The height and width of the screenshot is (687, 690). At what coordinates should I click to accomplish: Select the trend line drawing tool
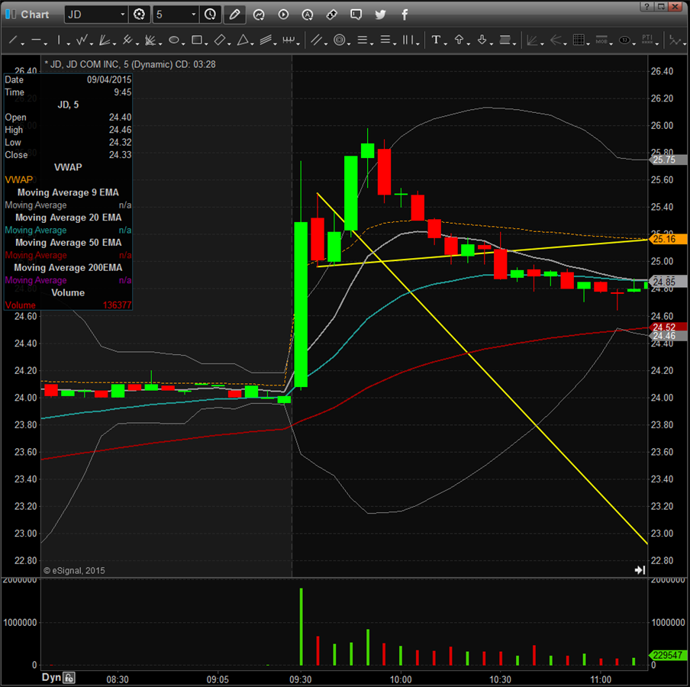12,40
